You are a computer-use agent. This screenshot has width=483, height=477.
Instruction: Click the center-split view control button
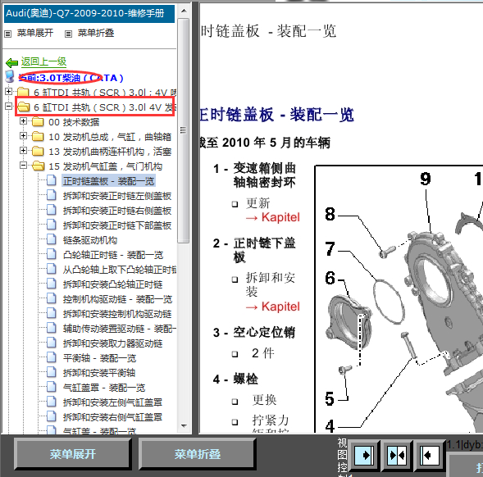[397, 455]
